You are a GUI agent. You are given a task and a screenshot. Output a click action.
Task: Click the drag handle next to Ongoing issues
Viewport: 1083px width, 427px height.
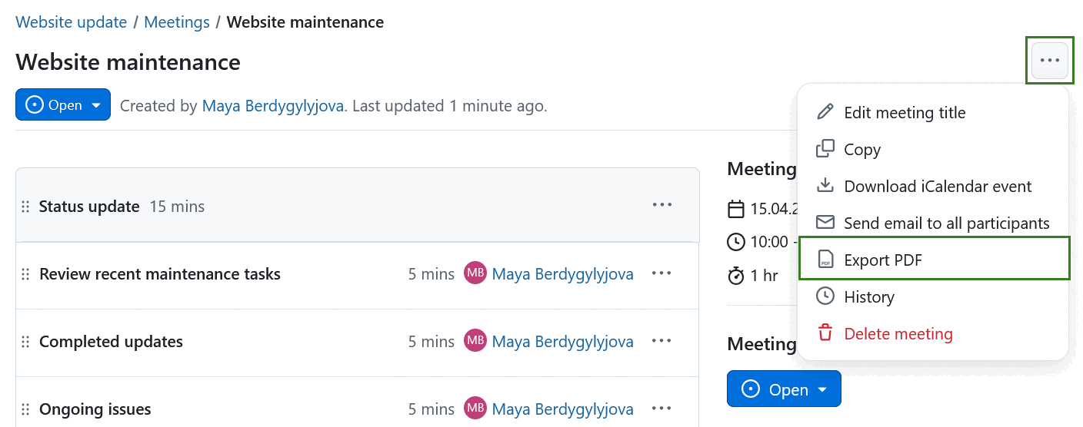pos(25,409)
